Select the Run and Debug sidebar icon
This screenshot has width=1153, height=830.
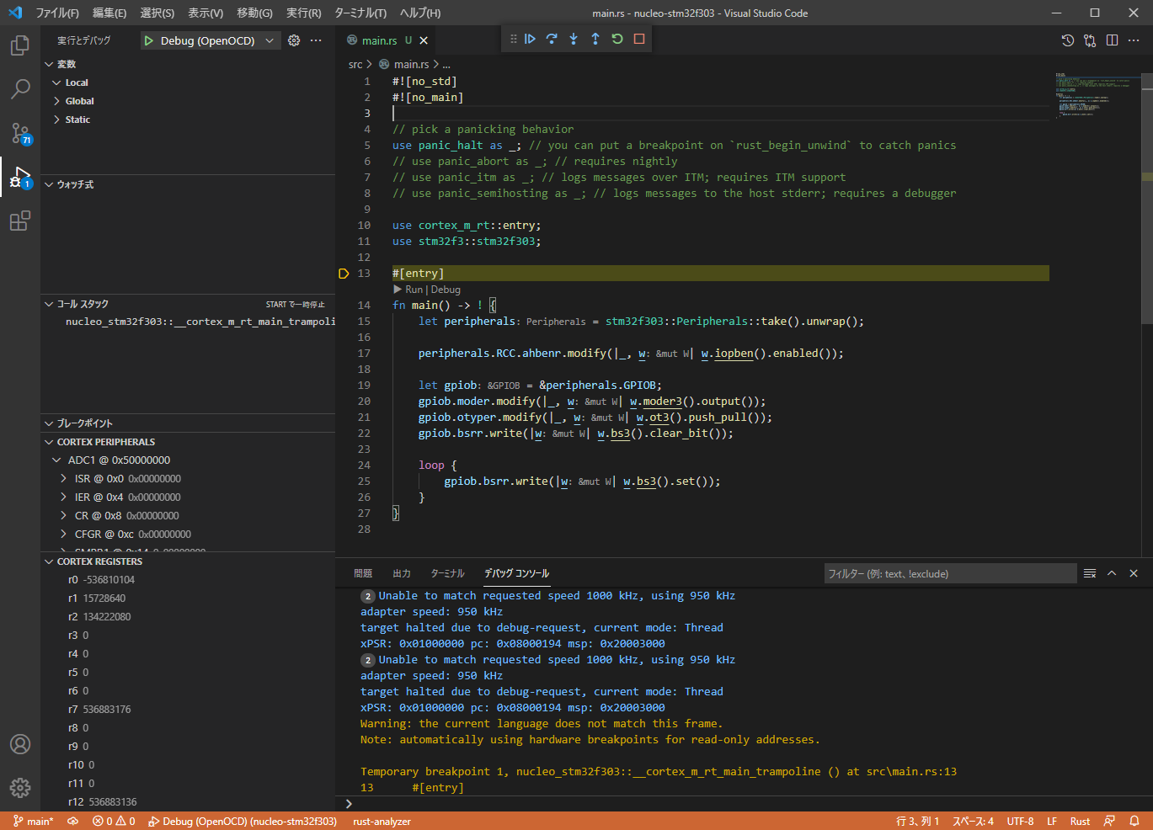point(19,178)
